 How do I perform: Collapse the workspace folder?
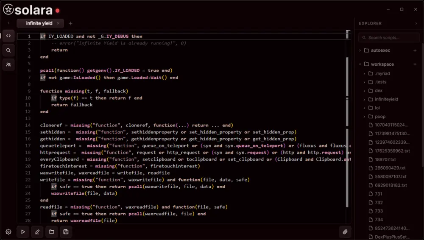tap(360, 64)
